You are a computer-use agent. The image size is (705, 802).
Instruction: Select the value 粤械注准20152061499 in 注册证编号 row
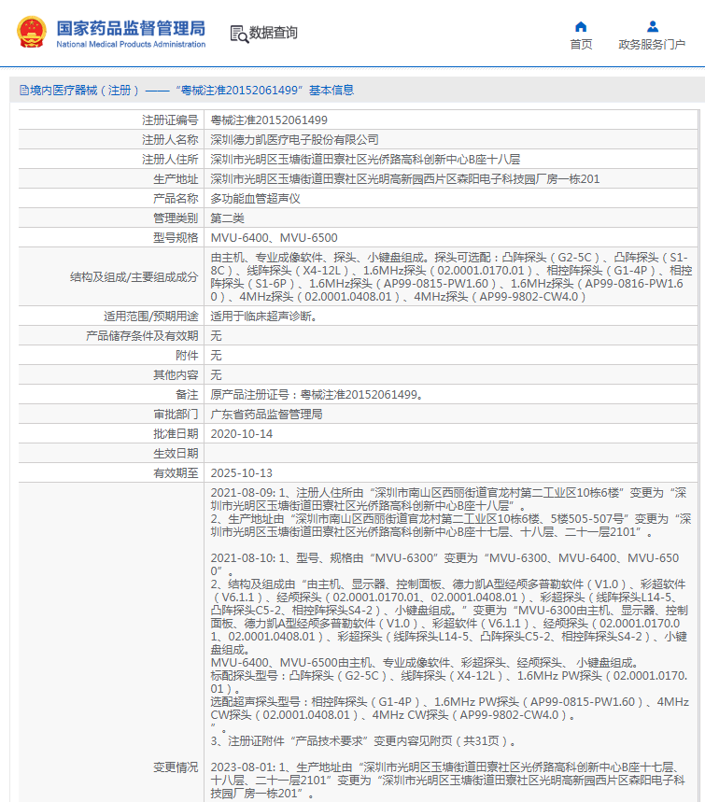pyautogui.click(x=269, y=120)
